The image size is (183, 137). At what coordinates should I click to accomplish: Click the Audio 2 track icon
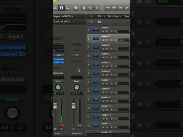click(x=96, y=38)
